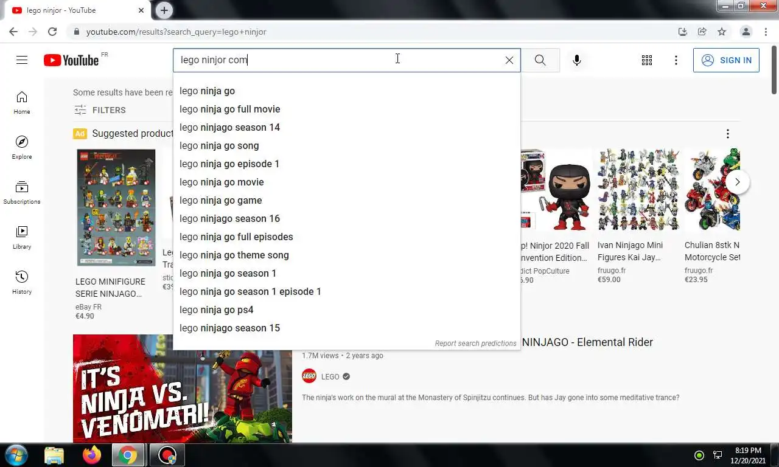This screenshot has width=779, height=467.
Task: Show next suggested products with arrow
Action: [737, 182]
